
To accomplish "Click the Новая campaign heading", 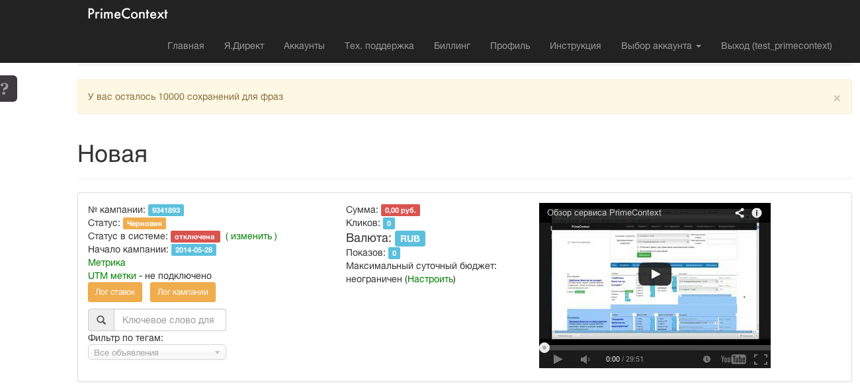I will point(112,154).
